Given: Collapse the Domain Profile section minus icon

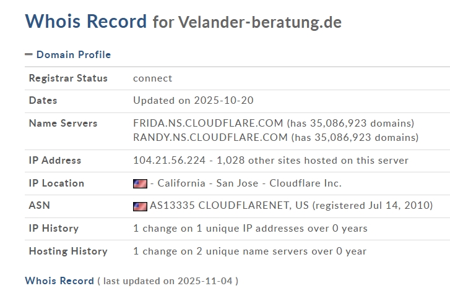Looking at the screenshot, I should (x=28, y=54).
